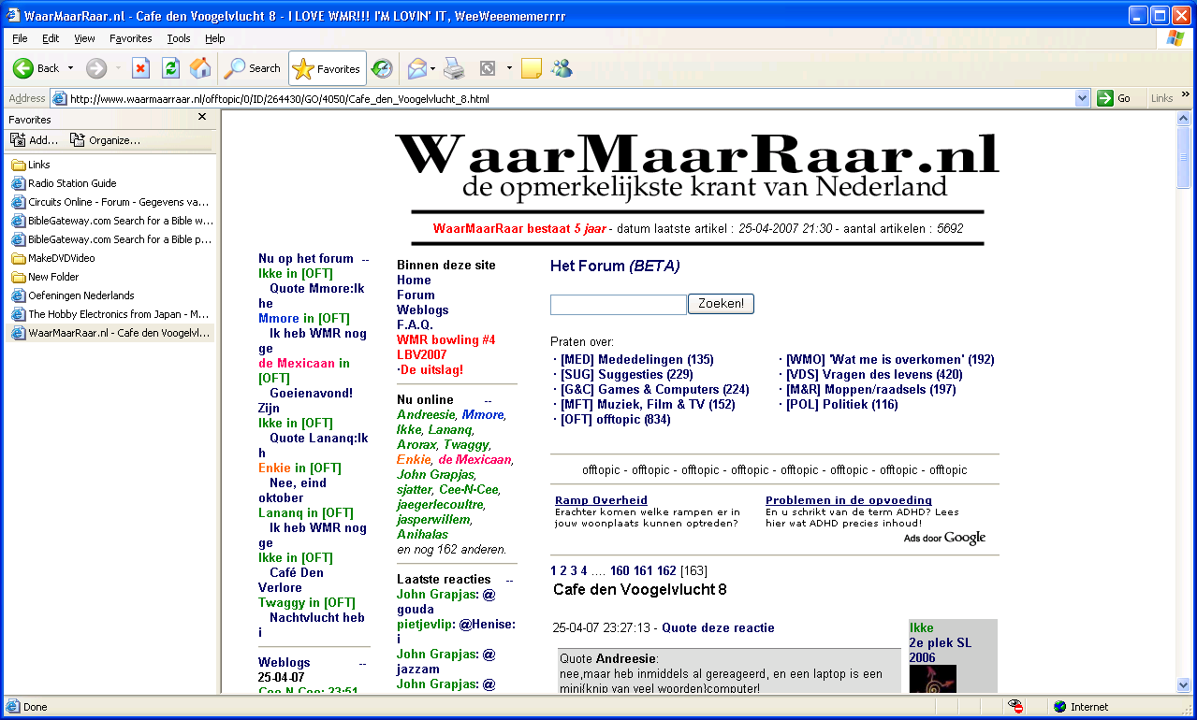The image size is (1197, 720).
Task: Open the address bar URL dropdown
Action: tap(1082, 98)
